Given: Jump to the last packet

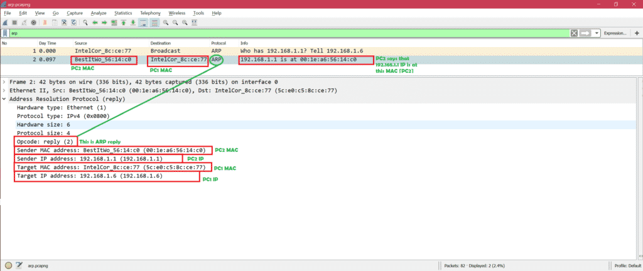Looking at the screenshot, I should click(x=133, y=23).
